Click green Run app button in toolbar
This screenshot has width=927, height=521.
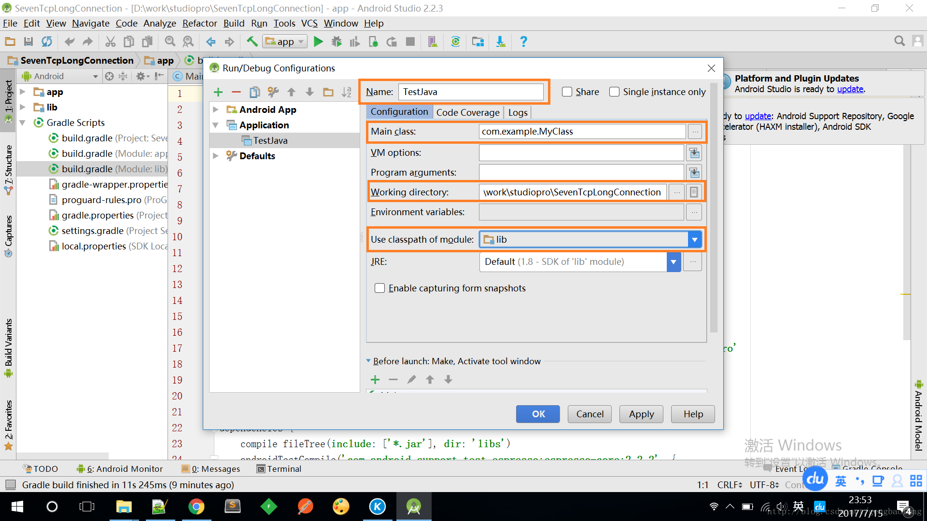pyautogui.click(x=318, y=42)
